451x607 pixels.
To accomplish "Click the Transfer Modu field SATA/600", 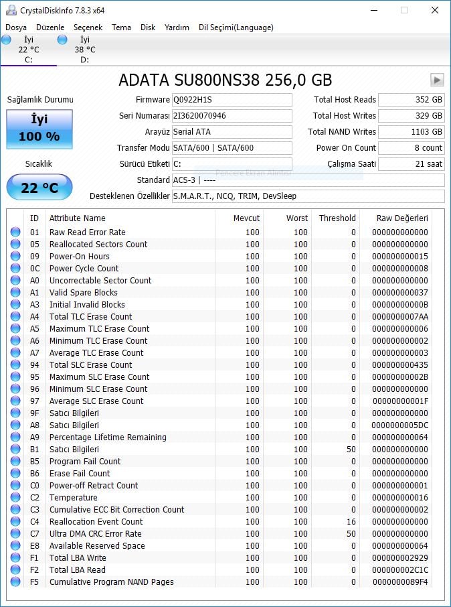I will point(232,148).
